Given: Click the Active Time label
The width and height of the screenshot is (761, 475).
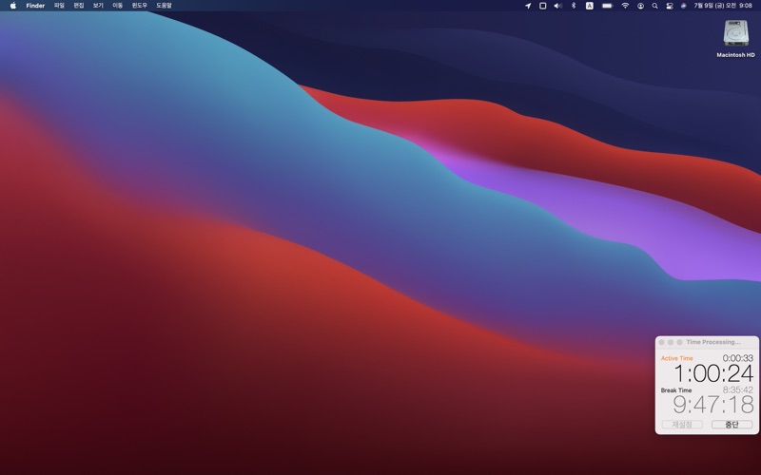Looking at the screenshot, I should coord(676,358).
